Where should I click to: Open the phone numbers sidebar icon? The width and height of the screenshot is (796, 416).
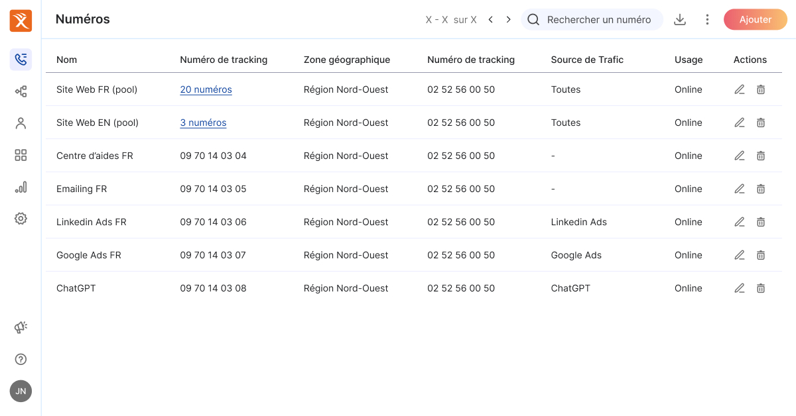[x=21, y=60]
